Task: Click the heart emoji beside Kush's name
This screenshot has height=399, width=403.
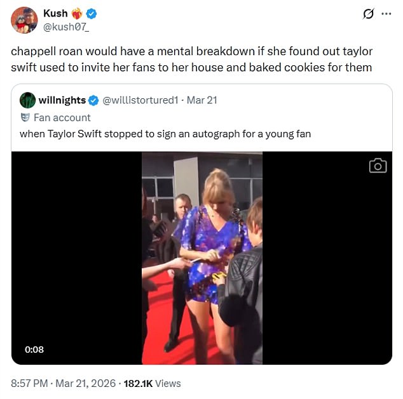Action: click(x=78, y=13)
